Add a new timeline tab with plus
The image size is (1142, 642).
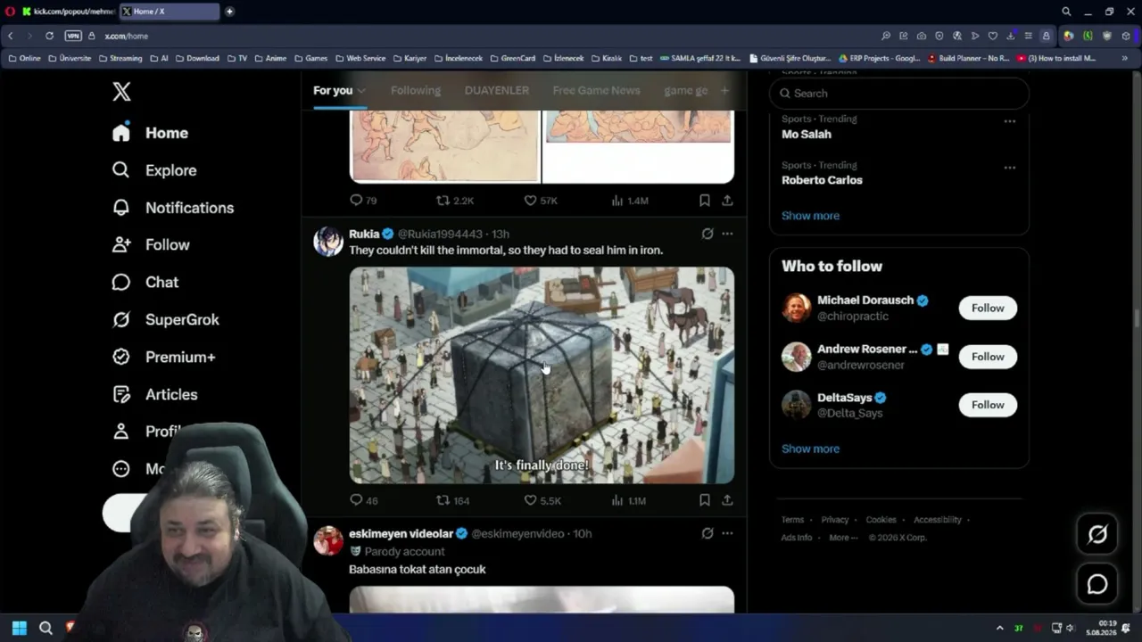pos(724,90)
